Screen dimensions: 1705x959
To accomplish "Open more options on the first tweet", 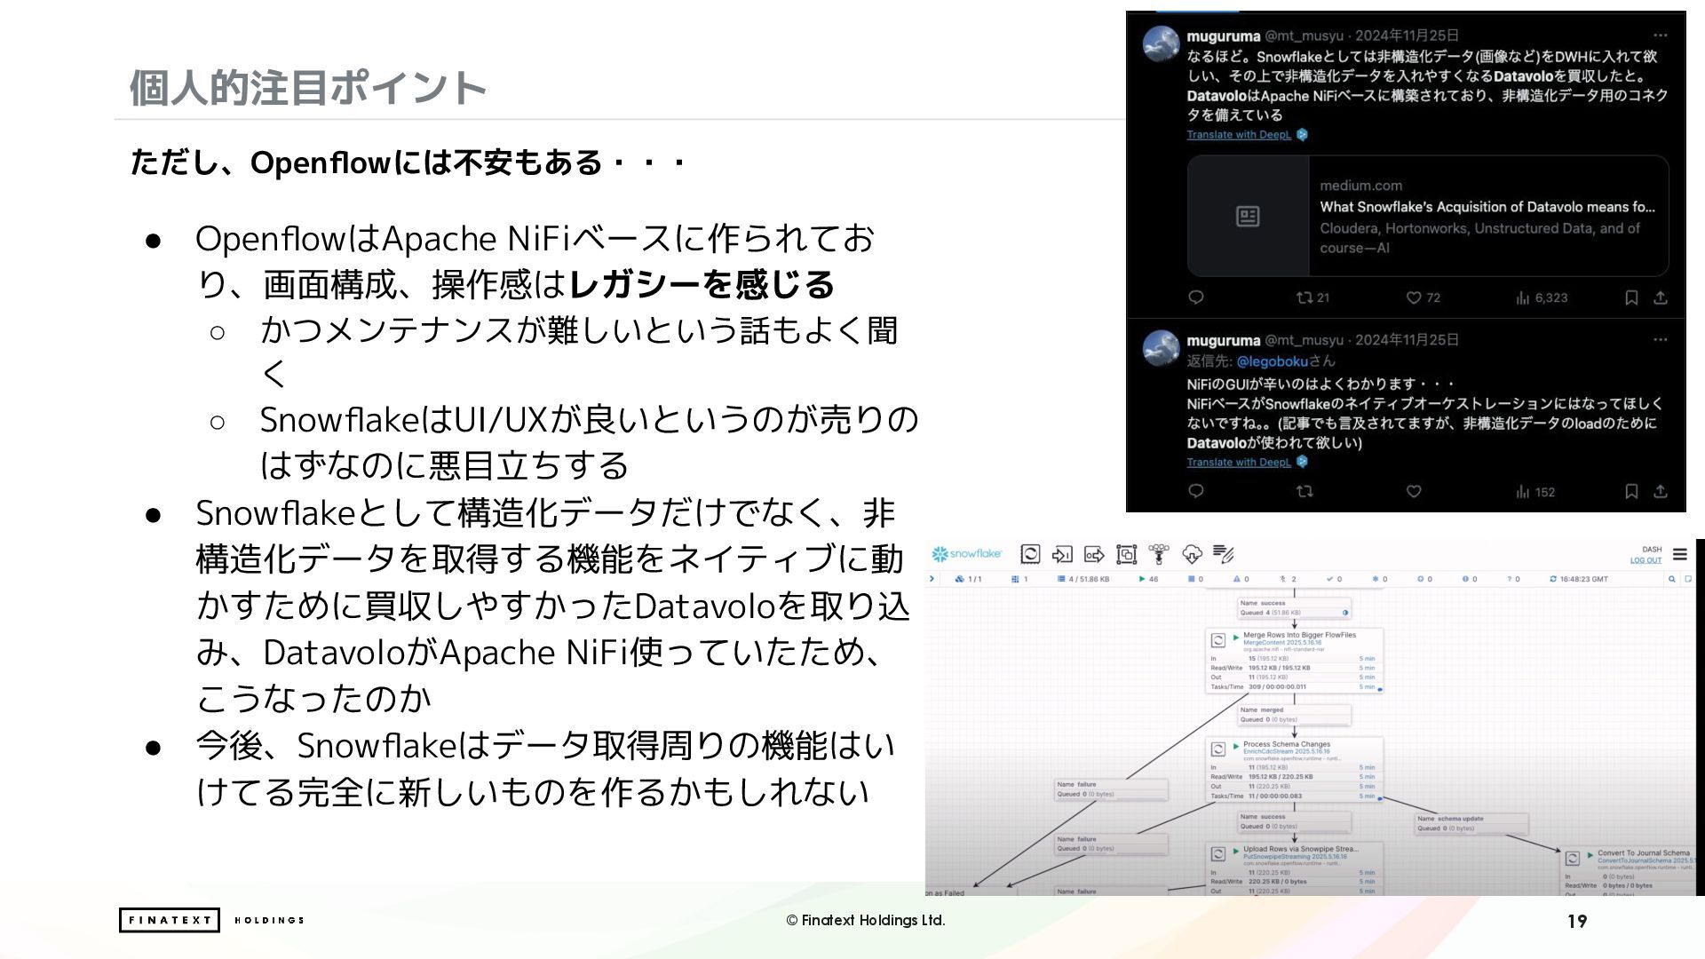I will click(x=1661, y=36).
